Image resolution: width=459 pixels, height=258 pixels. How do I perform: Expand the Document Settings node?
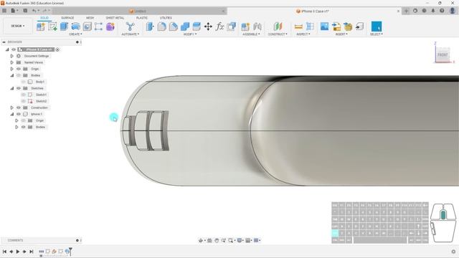pos(12,56)
